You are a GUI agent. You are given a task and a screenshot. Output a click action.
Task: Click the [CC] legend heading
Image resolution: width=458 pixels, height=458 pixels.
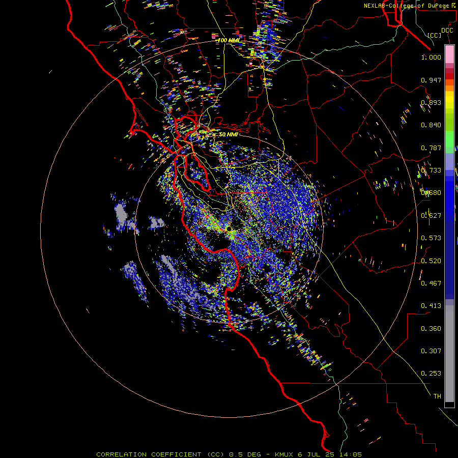click(434, 35)
